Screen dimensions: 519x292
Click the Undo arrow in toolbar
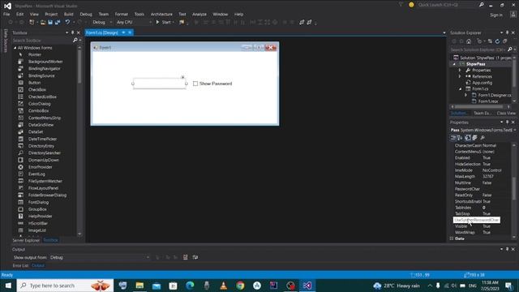(x=67, y=22)
